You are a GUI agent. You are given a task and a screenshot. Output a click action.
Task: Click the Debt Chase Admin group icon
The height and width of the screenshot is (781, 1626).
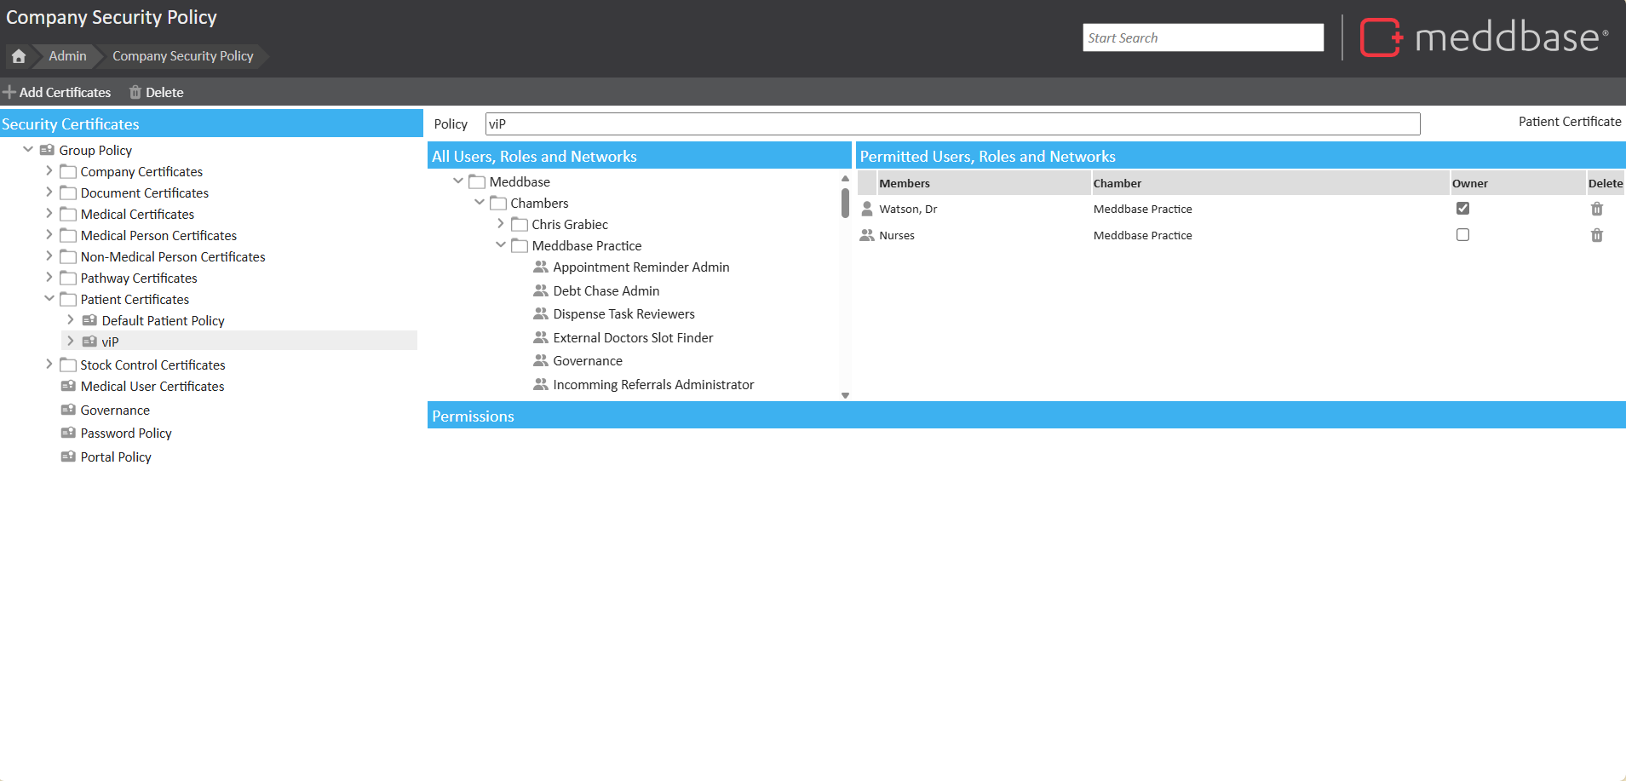coord(541,290)
